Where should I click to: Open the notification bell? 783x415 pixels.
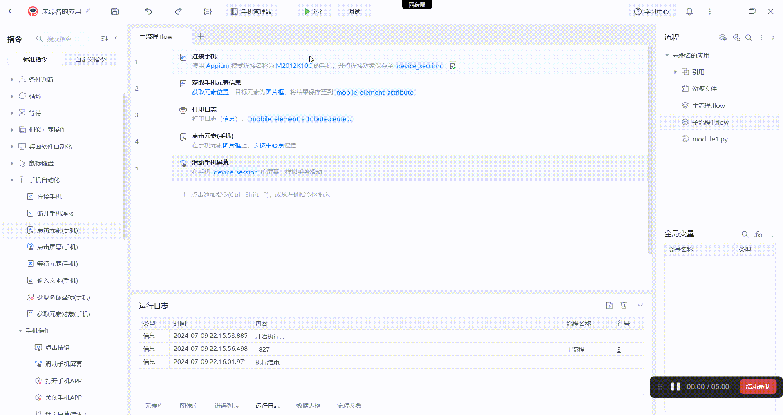point(689,11)
